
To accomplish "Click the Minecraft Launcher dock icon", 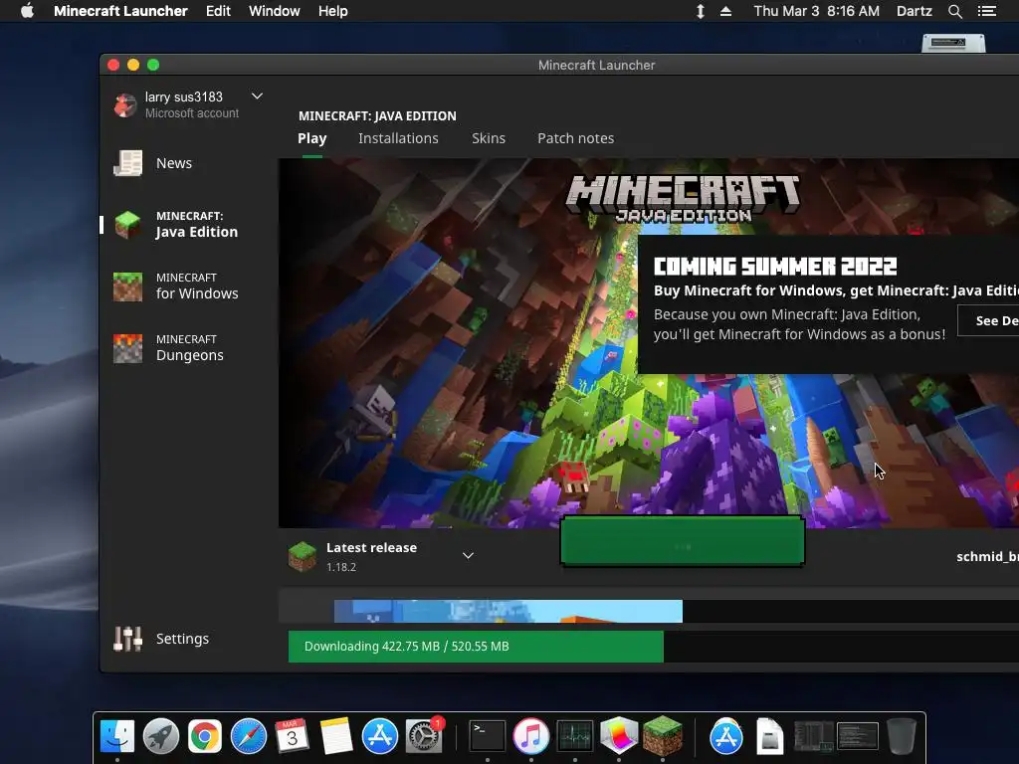I will [x=662, y=736].
